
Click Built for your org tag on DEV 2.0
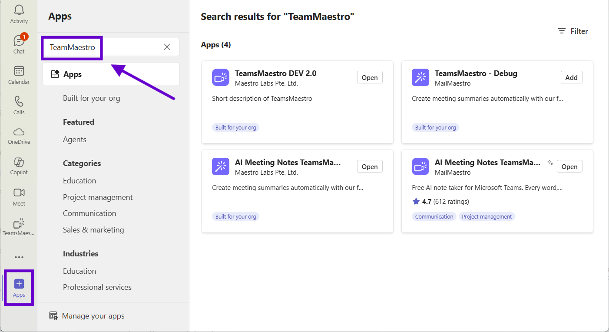tap(236, 127)
